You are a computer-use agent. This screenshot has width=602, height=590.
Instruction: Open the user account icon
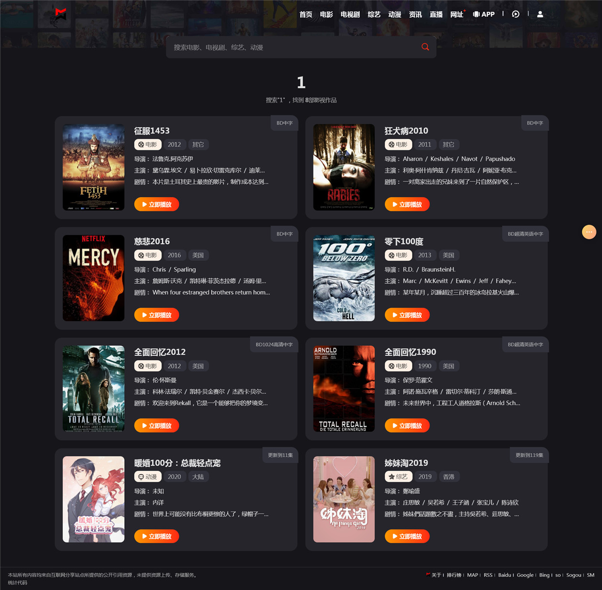coord(540,14)
